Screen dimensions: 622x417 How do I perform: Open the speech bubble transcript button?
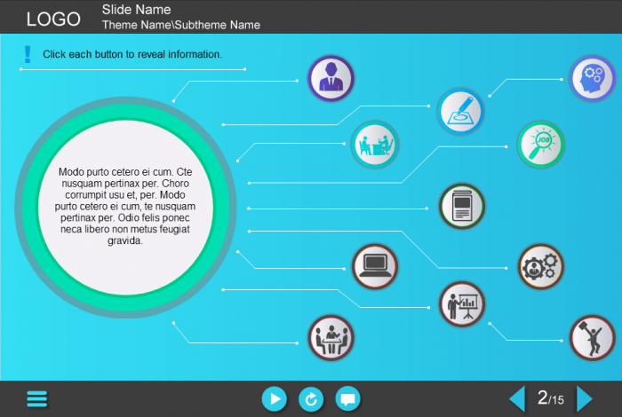(348, 399)
